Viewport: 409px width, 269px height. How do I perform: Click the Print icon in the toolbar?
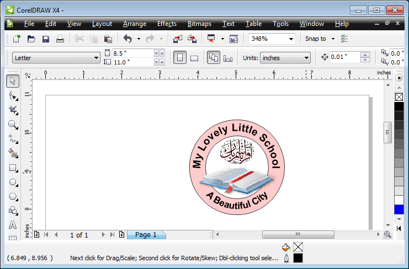point(60,39)
